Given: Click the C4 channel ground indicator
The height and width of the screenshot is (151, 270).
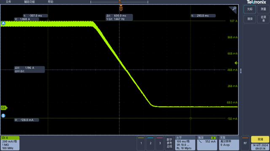Looking at the screenshot, I should point(4,108).
